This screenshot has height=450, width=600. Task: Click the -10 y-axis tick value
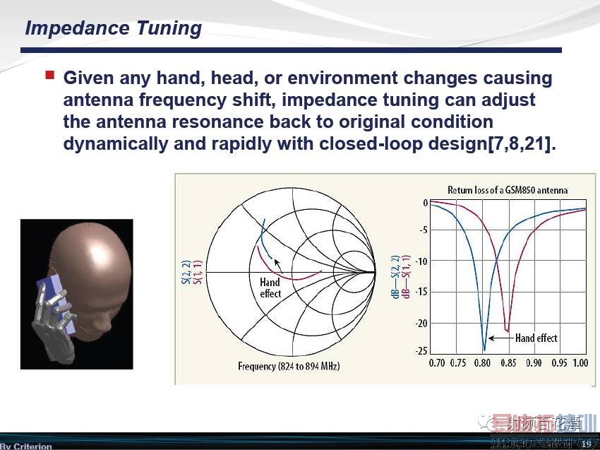click(x=421, y=261)
